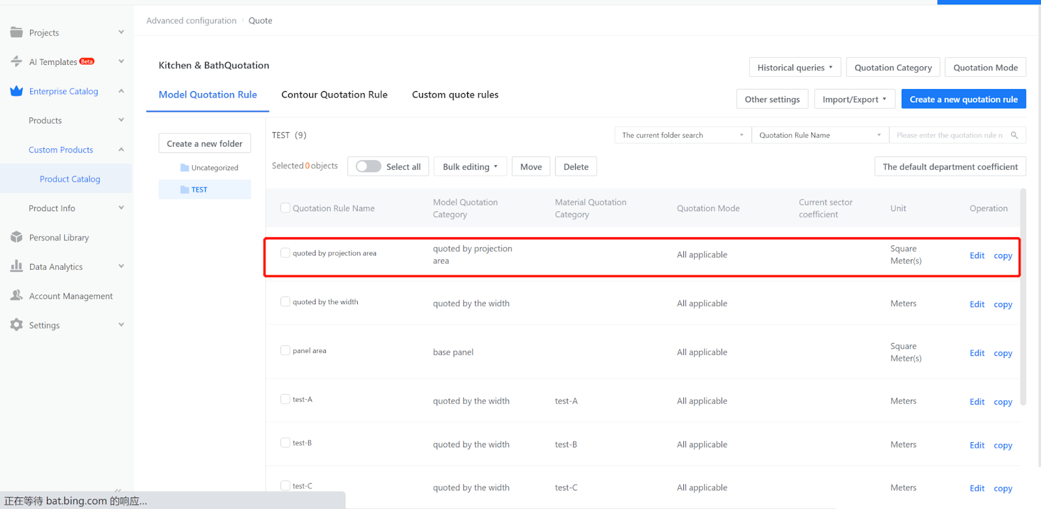This screenshot has height=509, width=1041.
Task: Tick the checkbox for test-A rule
Action: click(285, 399)
